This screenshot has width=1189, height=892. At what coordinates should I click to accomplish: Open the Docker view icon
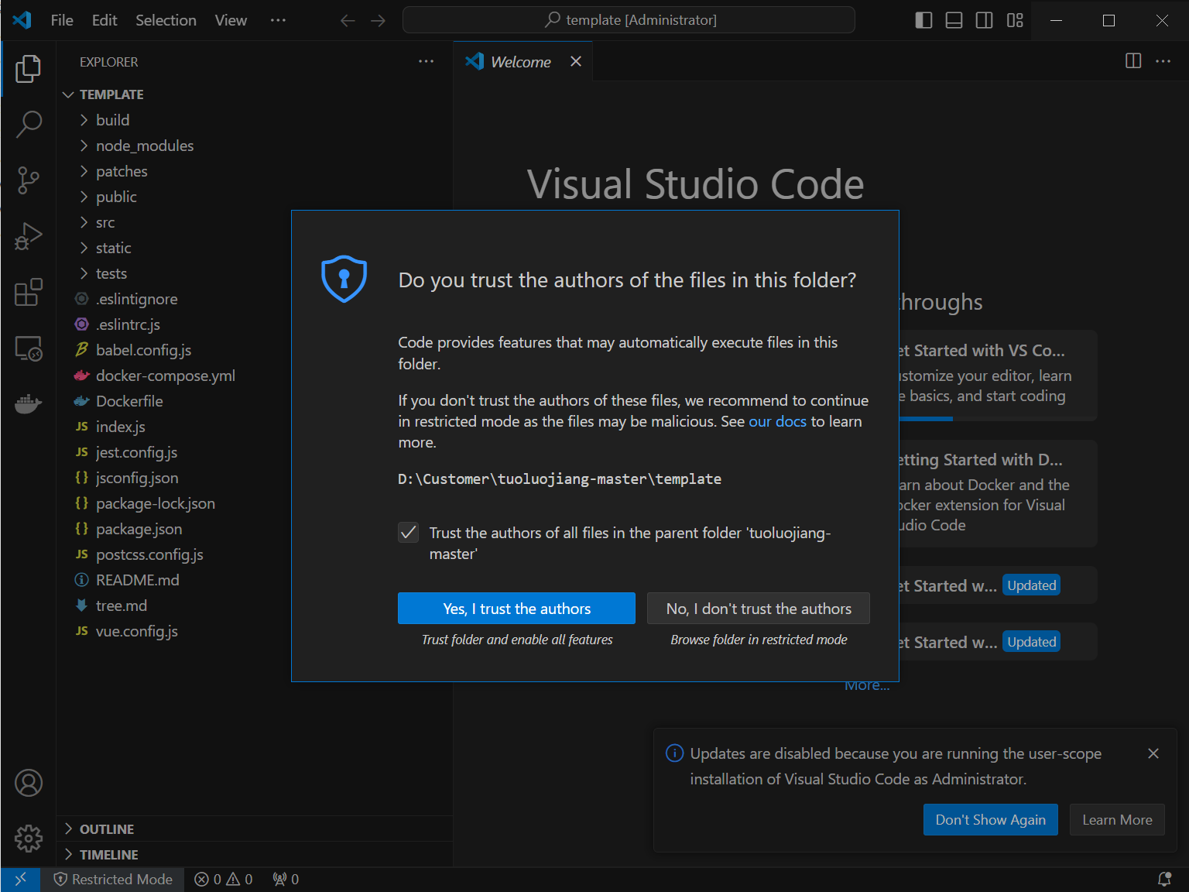[29, 403]
